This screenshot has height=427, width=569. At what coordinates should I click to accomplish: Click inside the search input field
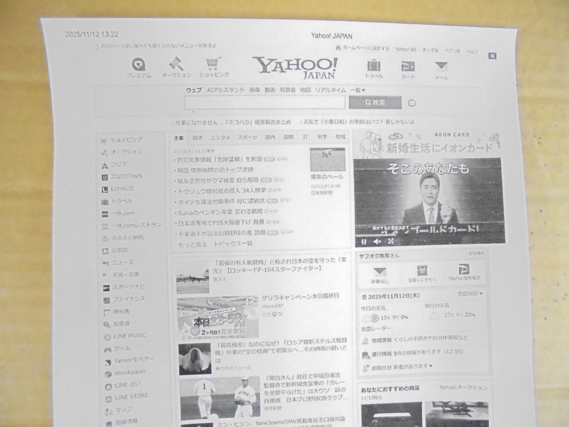(x=265, y=102)
